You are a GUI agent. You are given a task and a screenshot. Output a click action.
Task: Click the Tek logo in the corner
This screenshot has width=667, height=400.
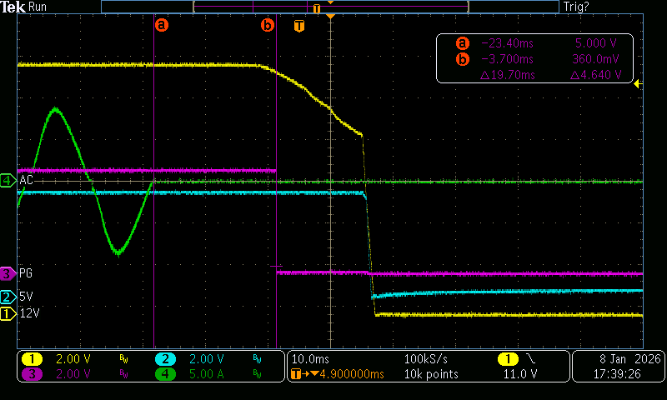(x=13, y=7)
